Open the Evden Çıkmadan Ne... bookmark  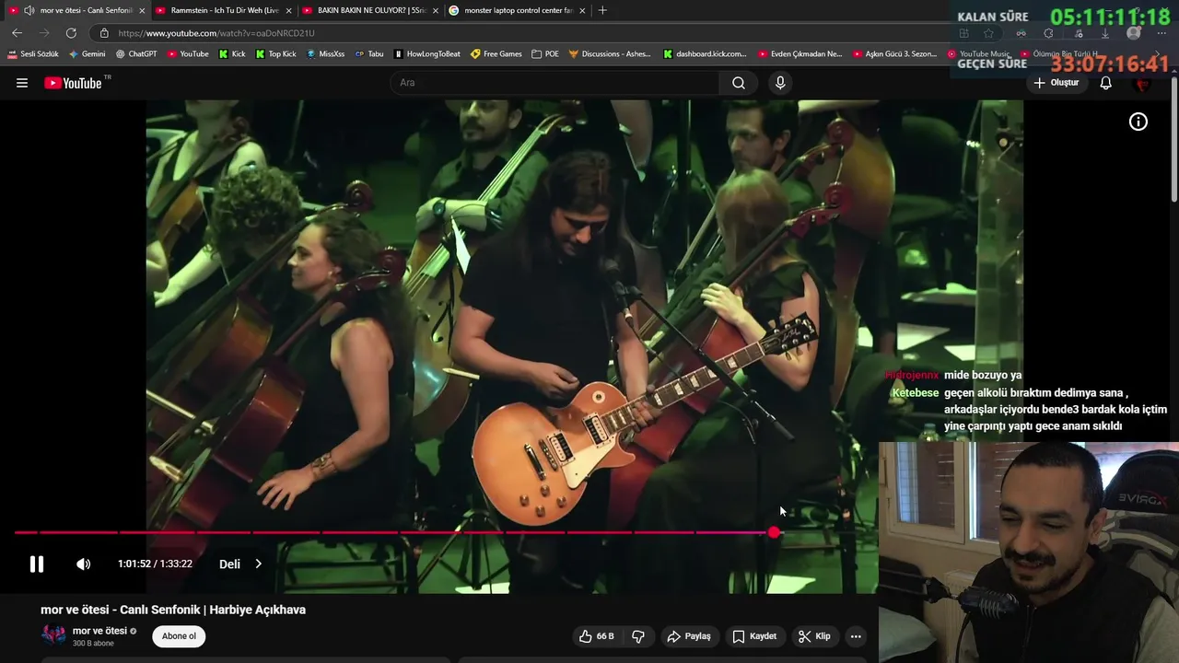pos(800,54)
